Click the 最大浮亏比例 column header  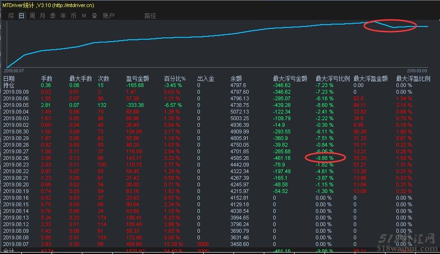tap(332, 79)
